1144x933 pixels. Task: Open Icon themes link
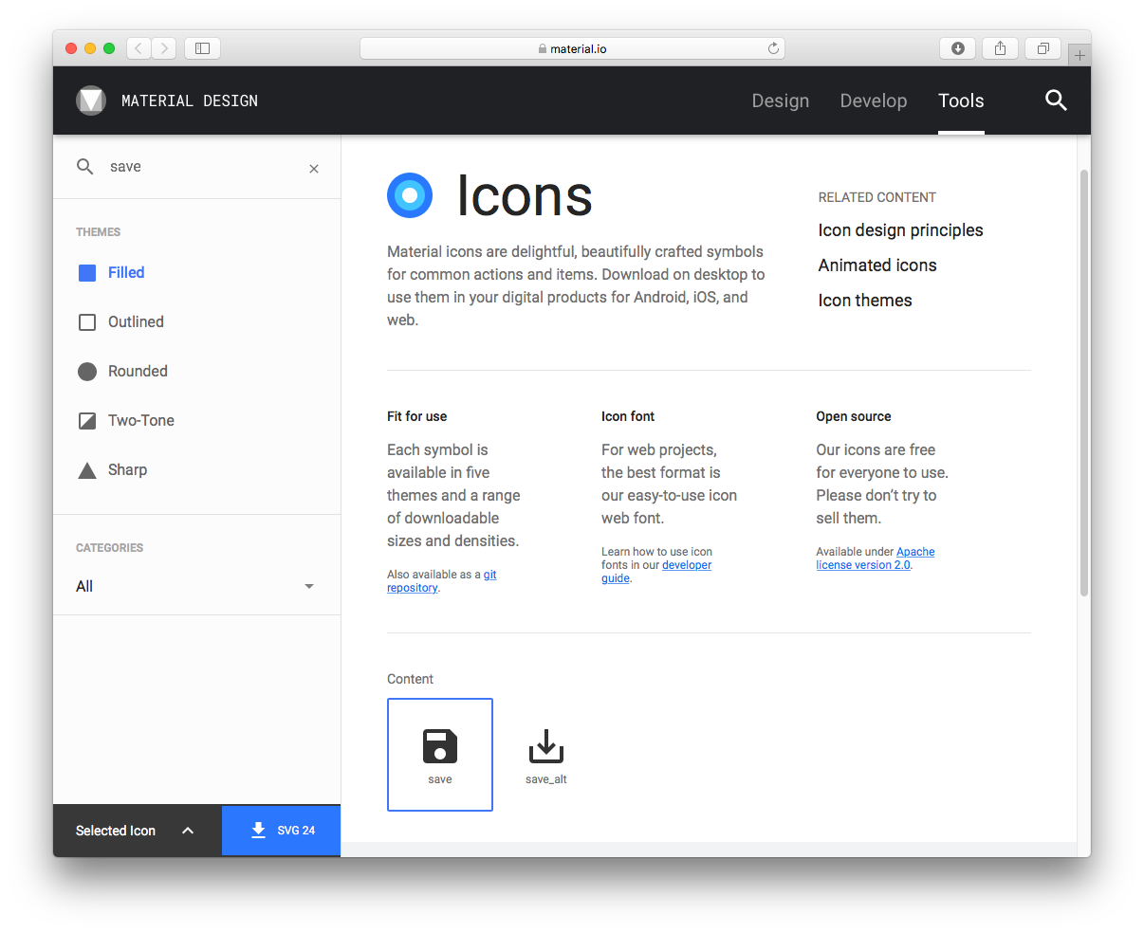tap(865, 301)
